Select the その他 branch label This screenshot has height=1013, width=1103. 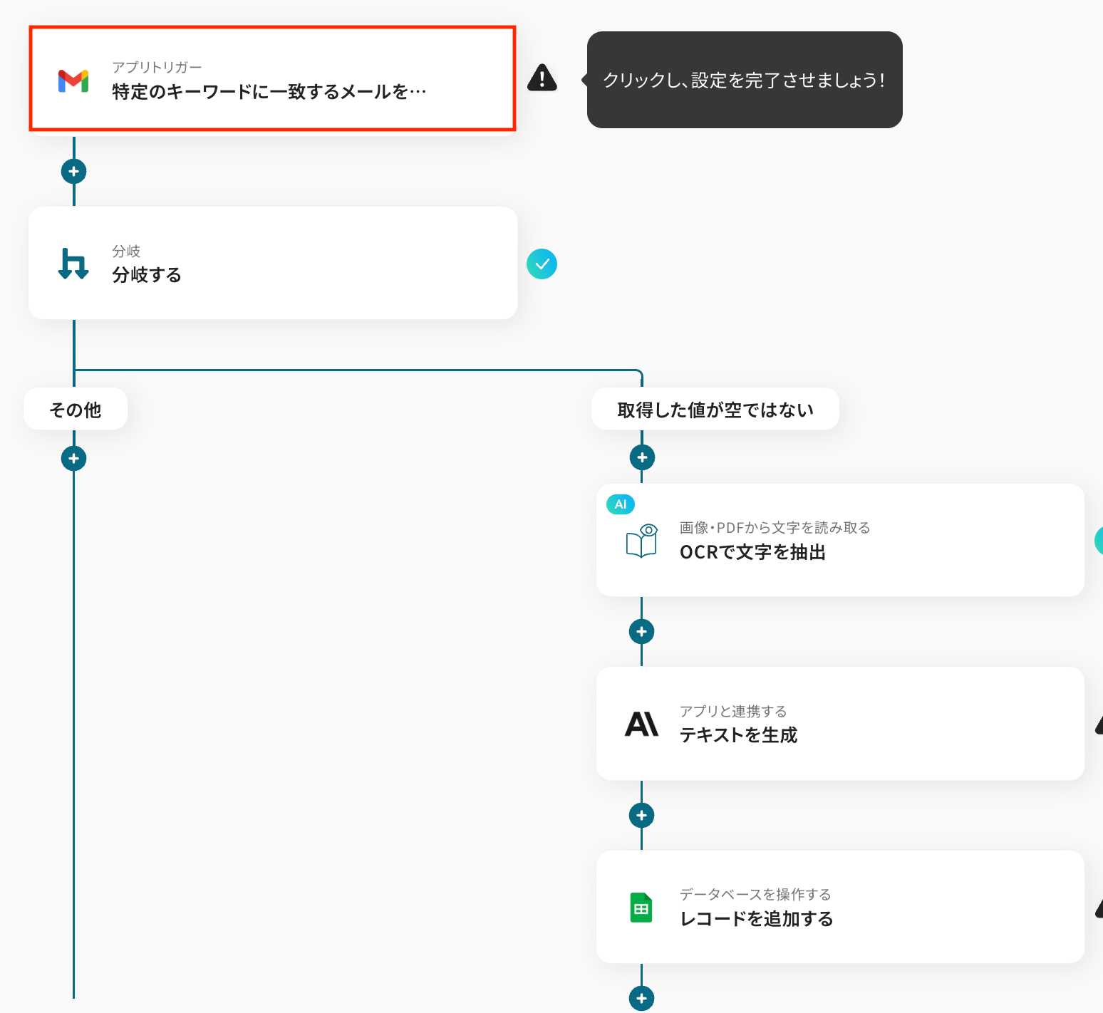[x=76, y=409]
